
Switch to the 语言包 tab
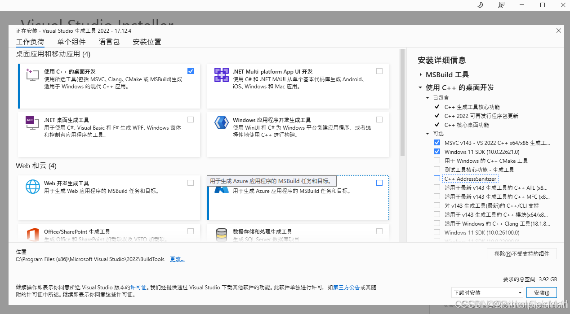click(109, 42)
